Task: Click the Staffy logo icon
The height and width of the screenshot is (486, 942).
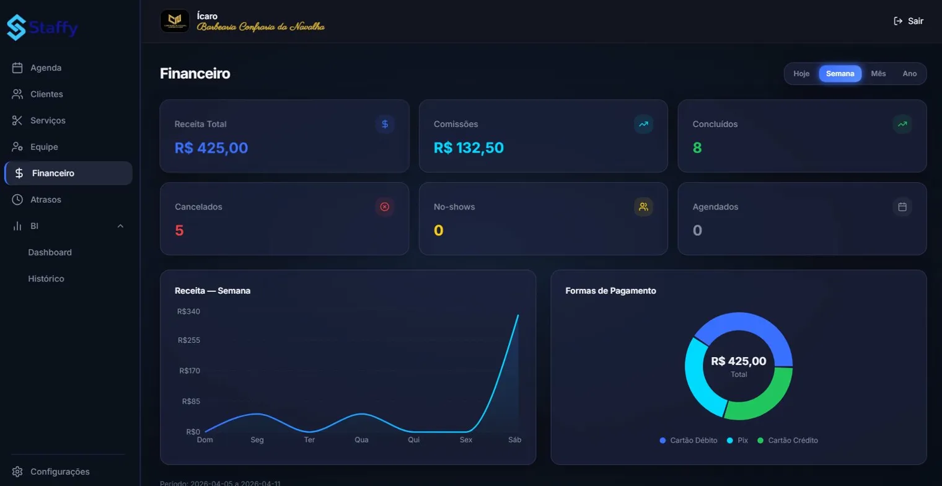Action: pos(17,27)
